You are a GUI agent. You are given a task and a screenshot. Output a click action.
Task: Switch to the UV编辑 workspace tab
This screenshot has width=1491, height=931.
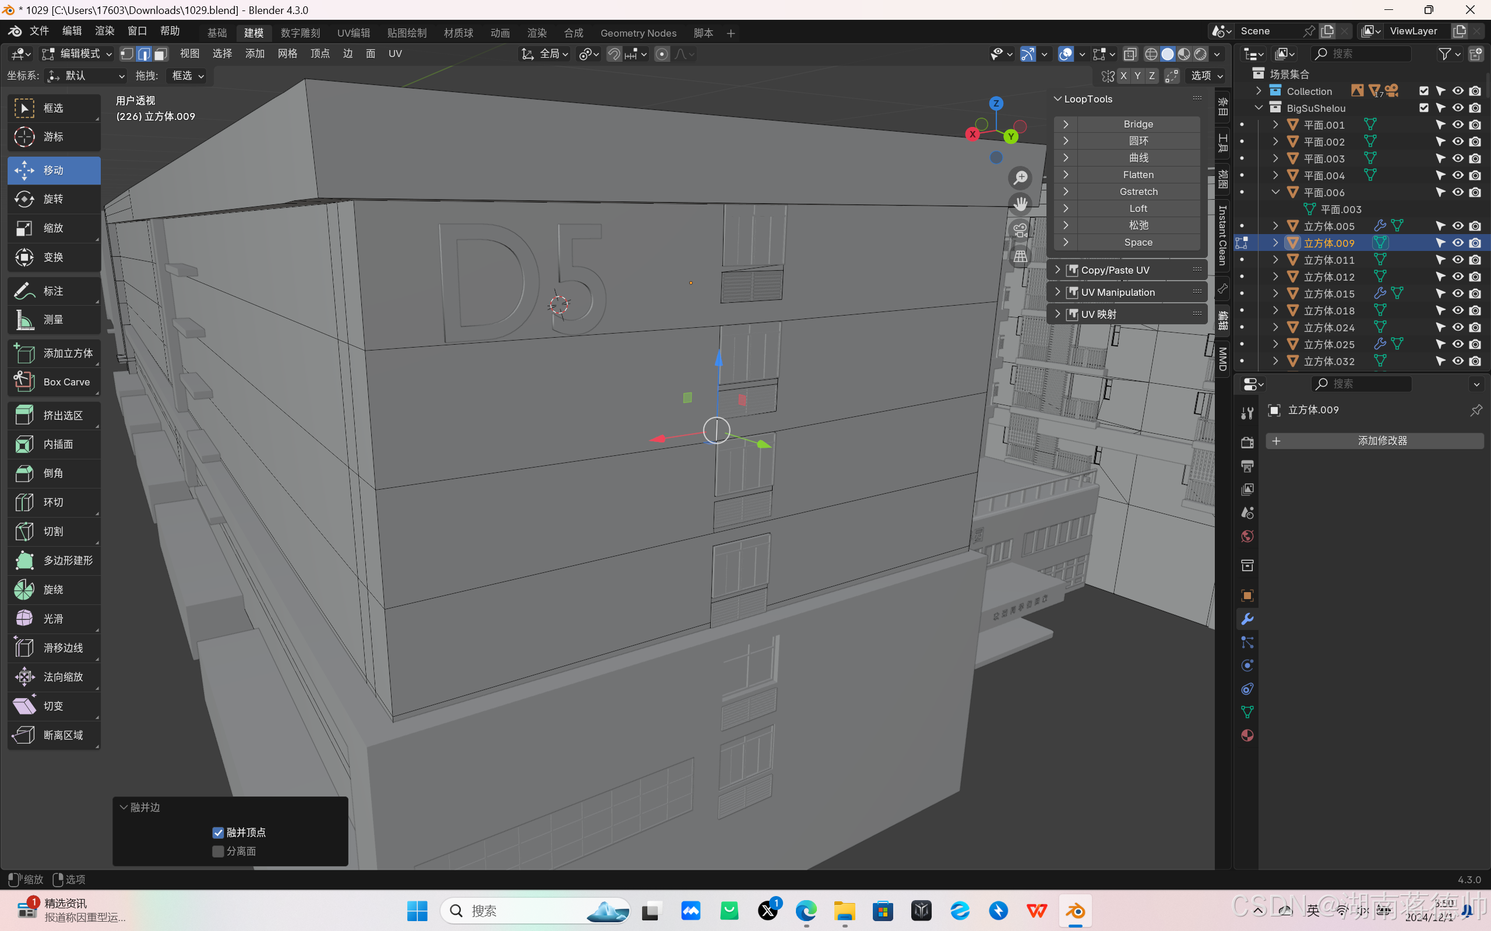[353, 33]
